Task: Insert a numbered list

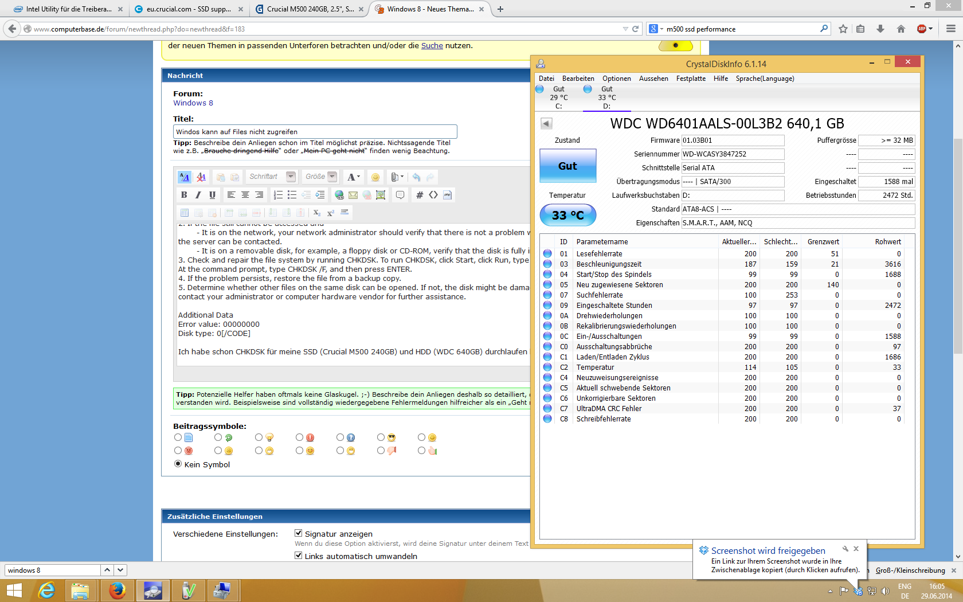Action: [x=278, y=195]
